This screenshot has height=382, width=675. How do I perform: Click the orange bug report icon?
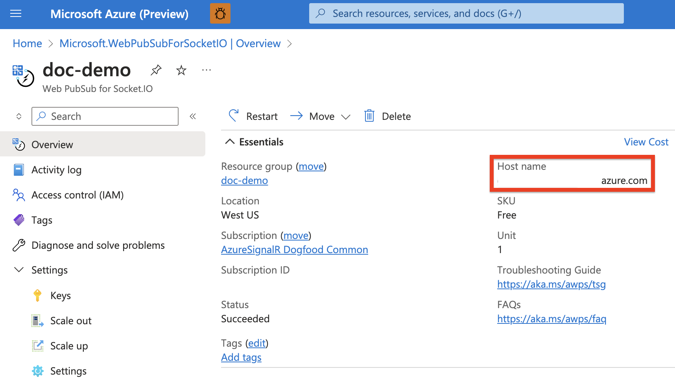[220, 14]
